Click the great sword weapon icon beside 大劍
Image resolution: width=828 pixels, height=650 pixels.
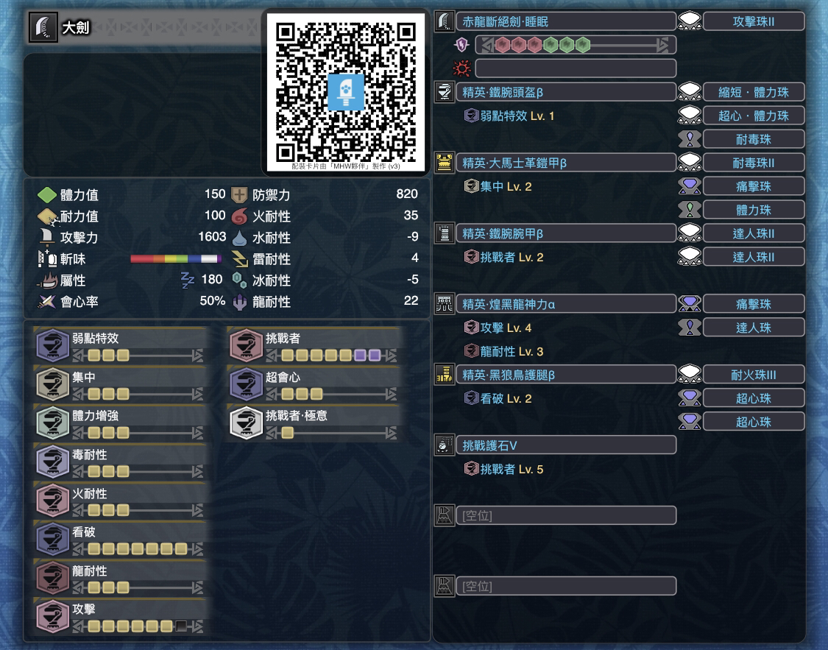pyautogui.click(x=43, y=27)
